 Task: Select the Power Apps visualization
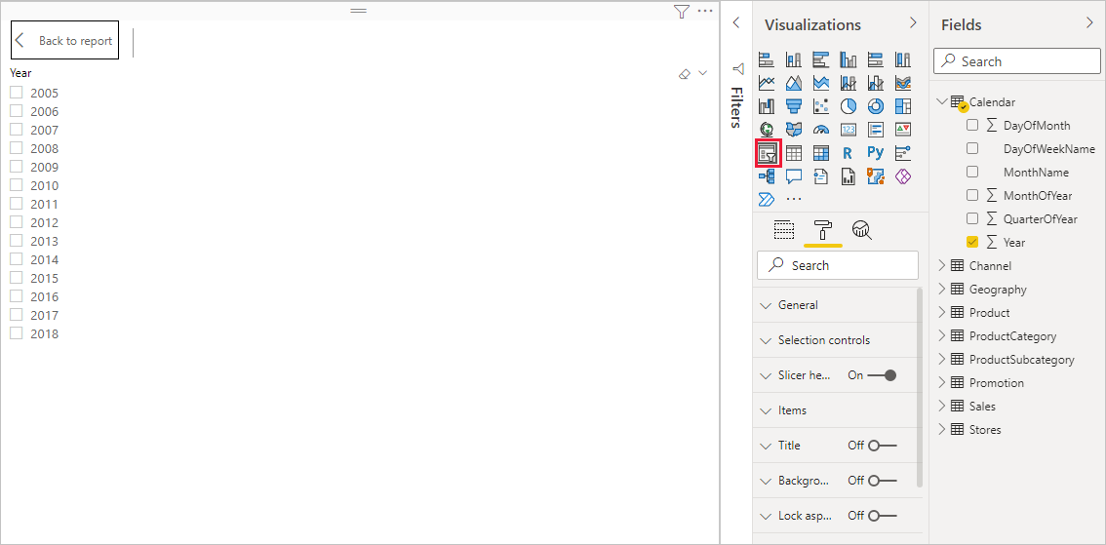pos(903,176)
